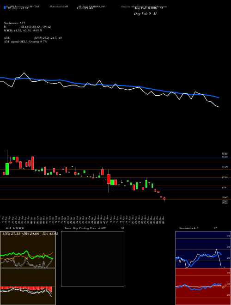Screen dimensions: 231x305
Task: Open the ADX indicator chart panel
Action: pos(28,250)
